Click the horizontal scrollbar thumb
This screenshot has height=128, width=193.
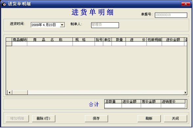(20, 93)
